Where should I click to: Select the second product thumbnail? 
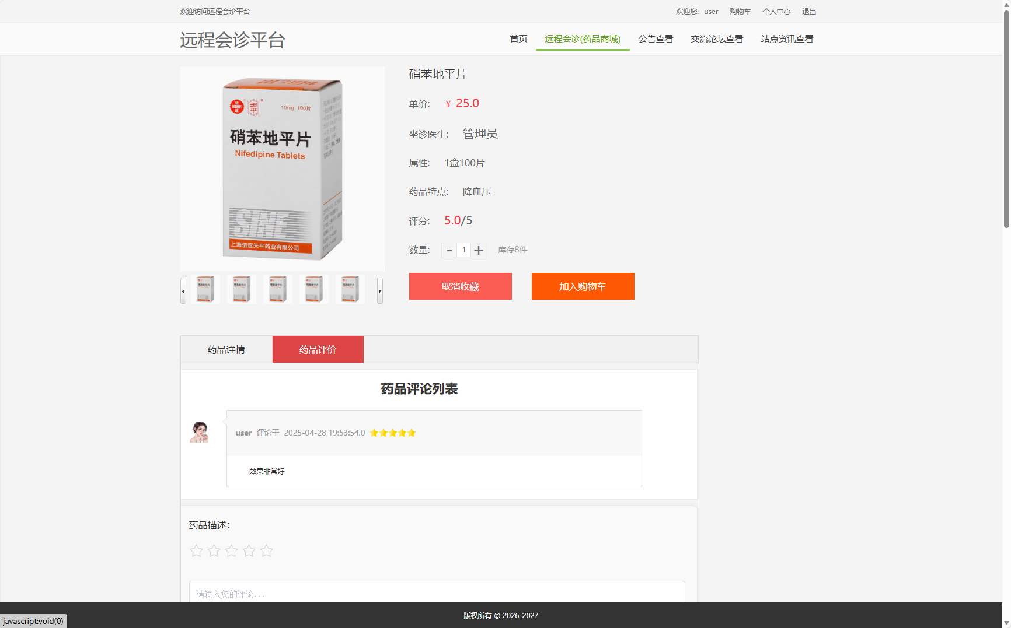pos(241,289)
